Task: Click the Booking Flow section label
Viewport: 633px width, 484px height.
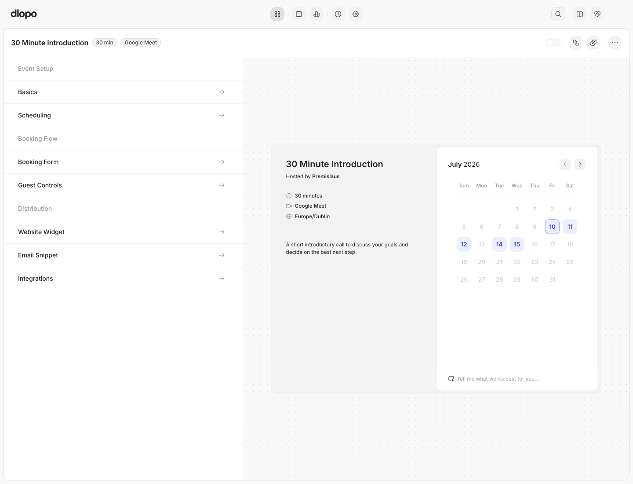Action: [38, 139]
